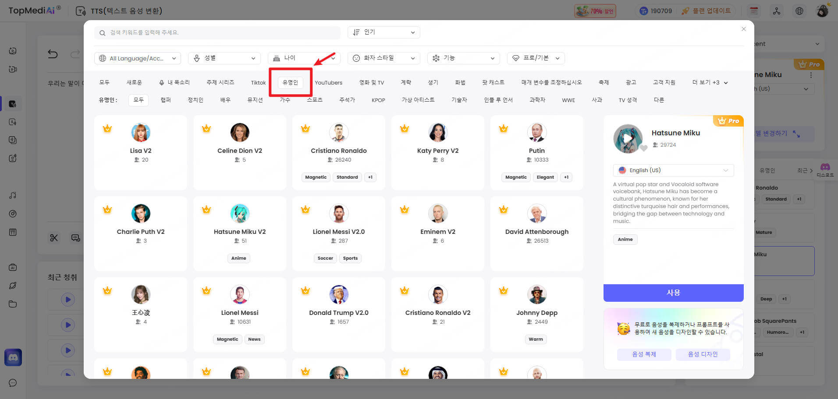
Task: Select the Lisa V2 voice card
Action: coord(141,152)
